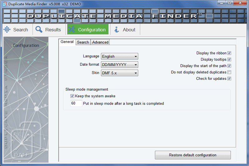Uncheck Keep the system awake

pyautogui.click(x=72, y=96)
